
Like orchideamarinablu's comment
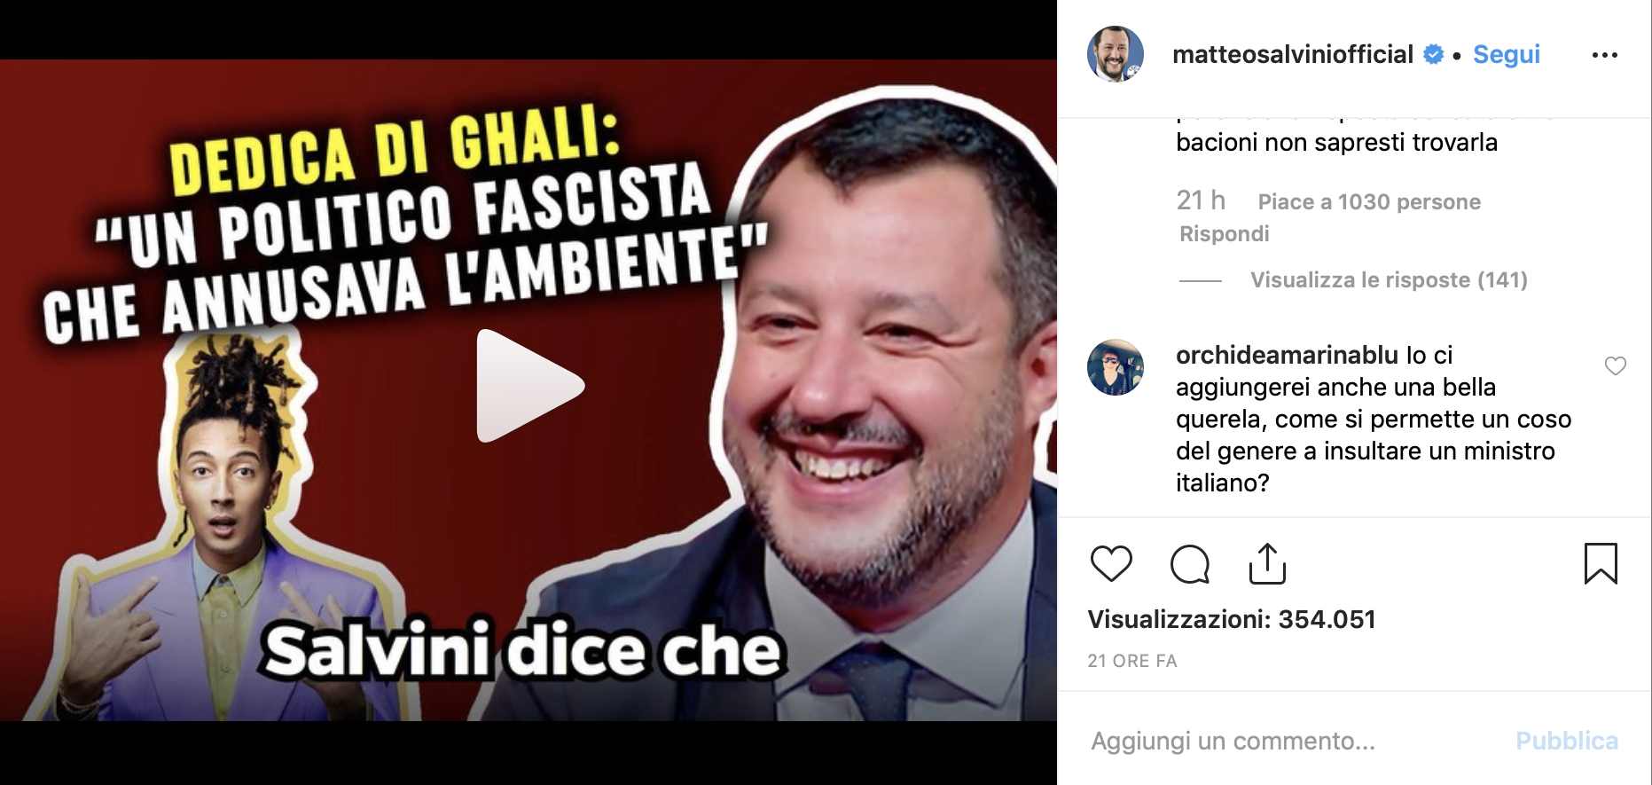[1616, 365]
